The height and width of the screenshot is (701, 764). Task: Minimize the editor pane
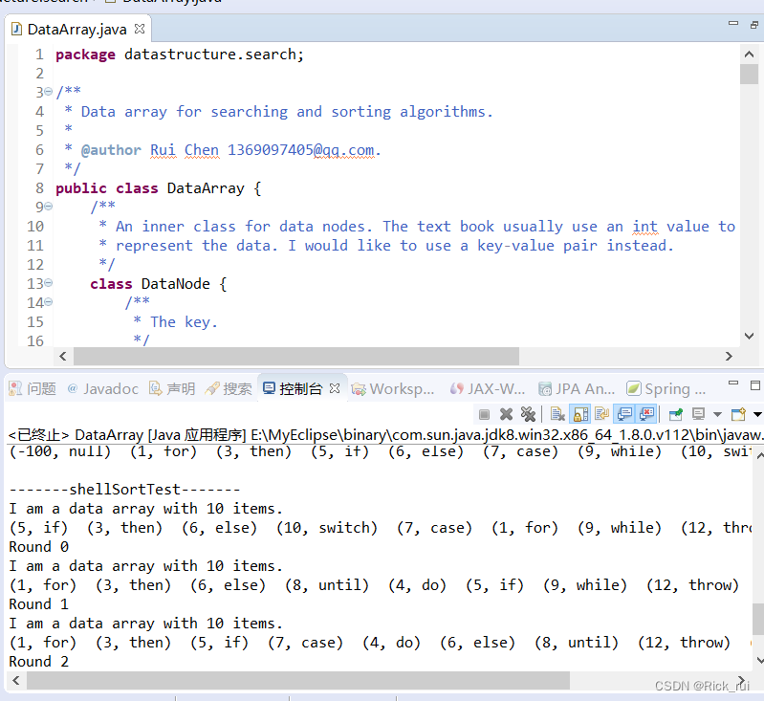(x=733, y=23)
